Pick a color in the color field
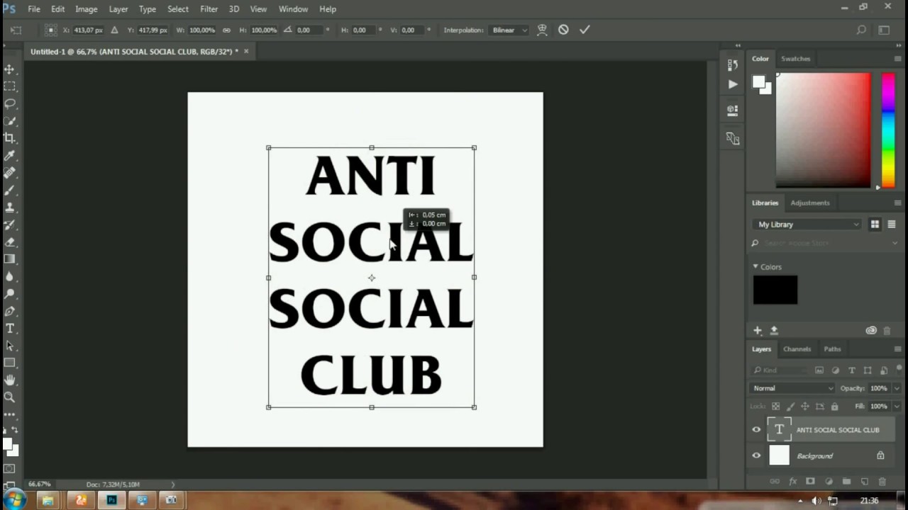 tap(823, 131)
